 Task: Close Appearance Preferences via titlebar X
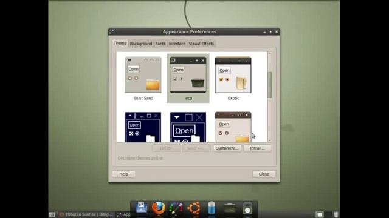point(277,32)
